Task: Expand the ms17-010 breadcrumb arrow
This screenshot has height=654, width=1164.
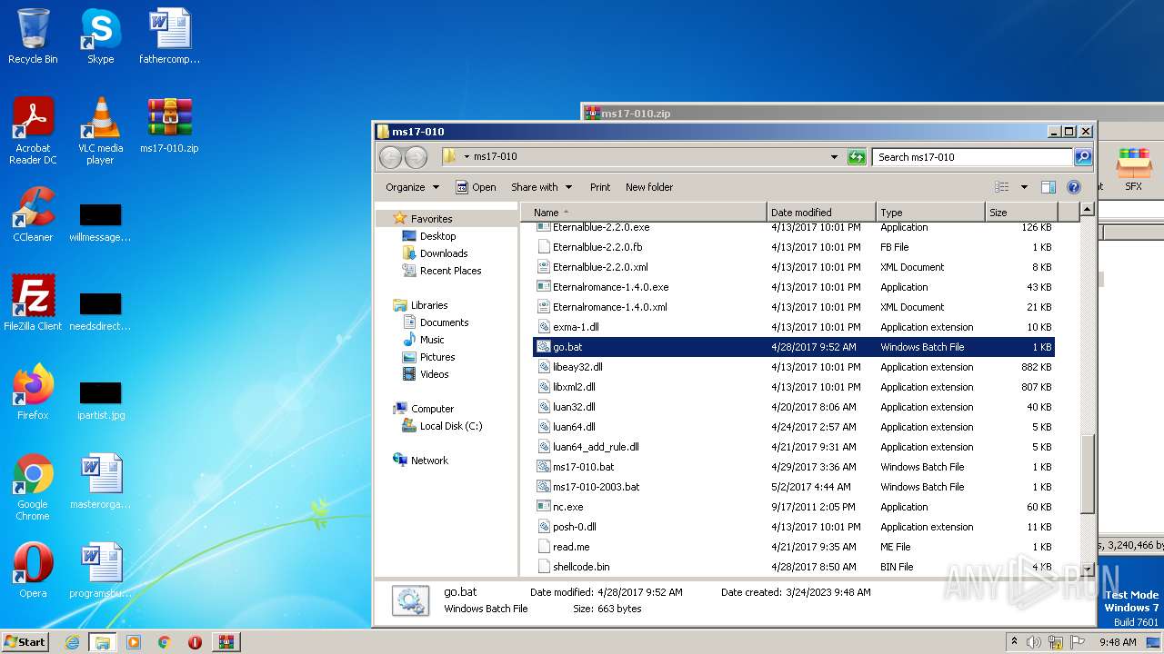Action: pos(467,157)
